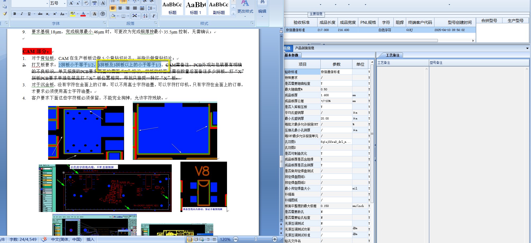531x243 pixels.
Task: Open the 120% zoom level dialog
Action: click(225, 239)
